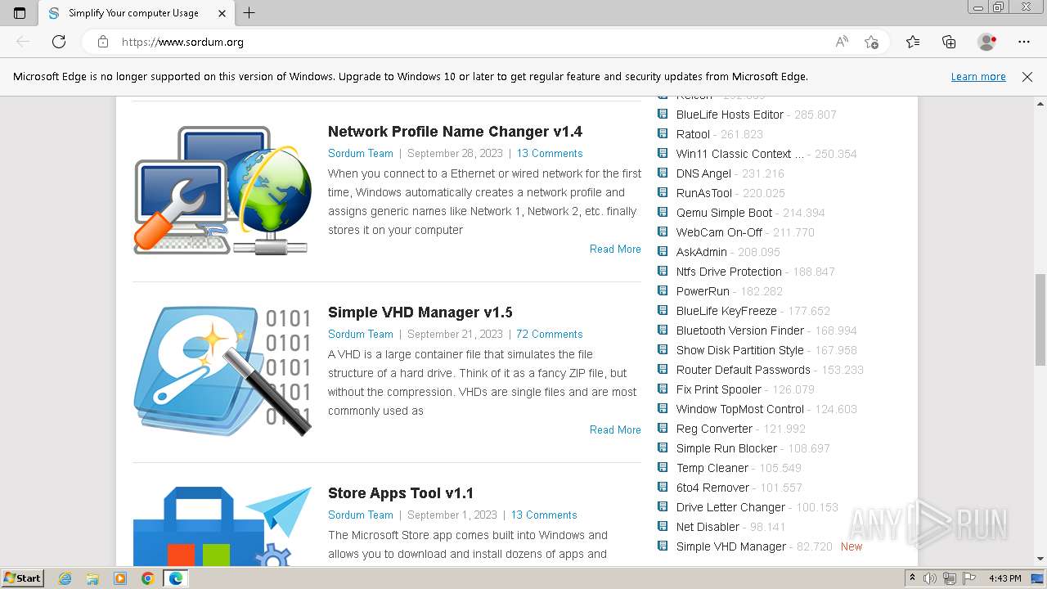Click the browser Refresh button
The width and height of the screenshot is (1047, 589).
(x=59, y=42)
